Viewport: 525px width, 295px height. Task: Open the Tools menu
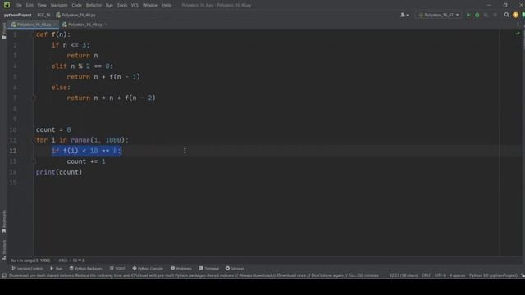tap(122, 5)
